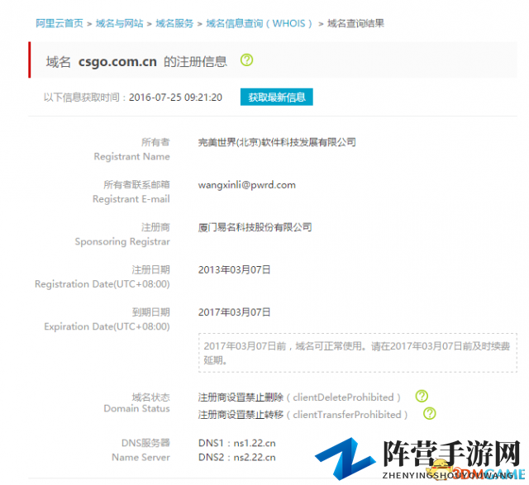Click the 获取最新信息 button
529x485 pixels.
[x=277, y=97]
